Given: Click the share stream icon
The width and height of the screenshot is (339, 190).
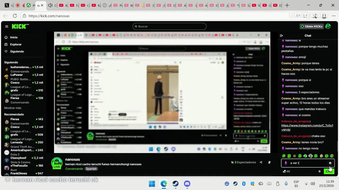Looking at the screenshot, I should [261, 162].
